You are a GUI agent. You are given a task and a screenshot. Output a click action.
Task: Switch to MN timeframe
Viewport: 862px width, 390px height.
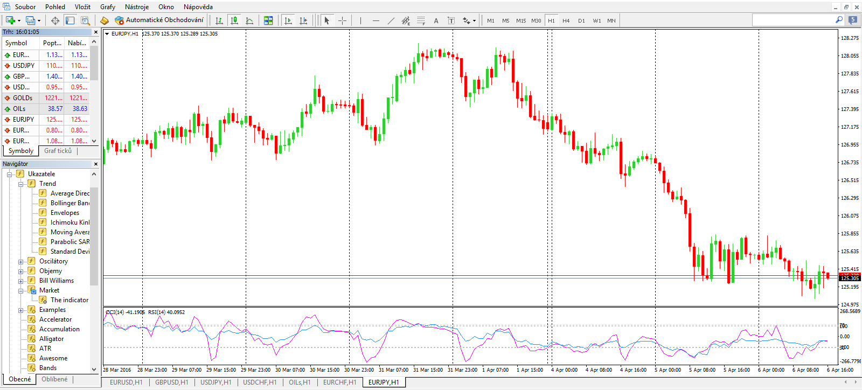[611, 20]
